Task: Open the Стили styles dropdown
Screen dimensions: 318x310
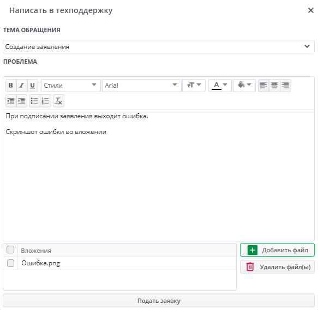Action: point(71,86)
